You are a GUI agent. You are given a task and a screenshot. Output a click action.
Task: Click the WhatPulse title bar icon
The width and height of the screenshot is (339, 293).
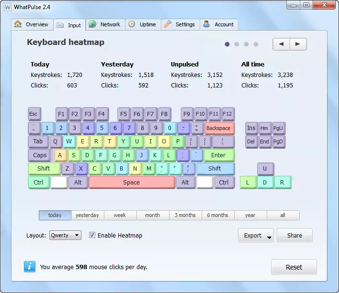[8, 7]
